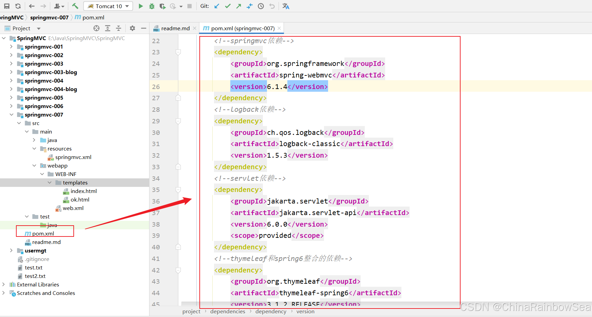Viewport: 592px width, 317px height.
Task: Click the Synchronize/reload icon
Action: point(18,6)
